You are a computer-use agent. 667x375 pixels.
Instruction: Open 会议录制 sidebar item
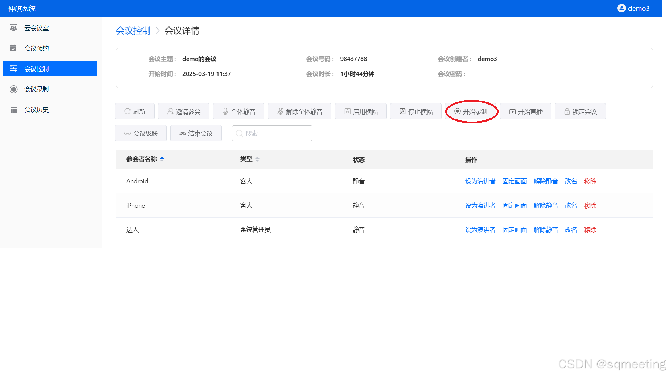36,89
